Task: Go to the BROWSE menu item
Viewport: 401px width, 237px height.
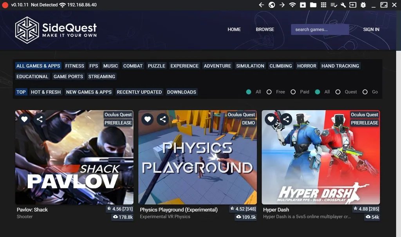Action: (265, 29)
